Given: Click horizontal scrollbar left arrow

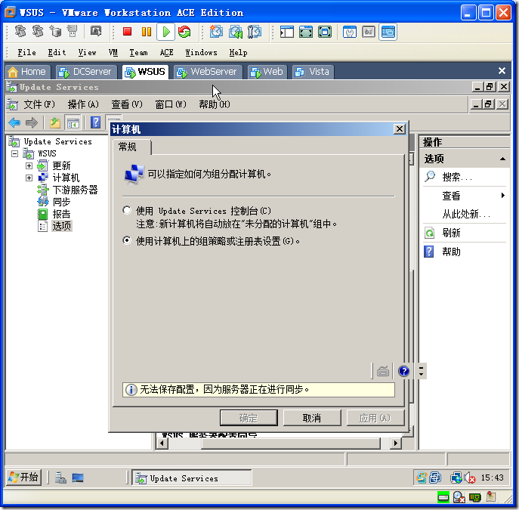Looking at the screenshot, I should coord(162,444).
